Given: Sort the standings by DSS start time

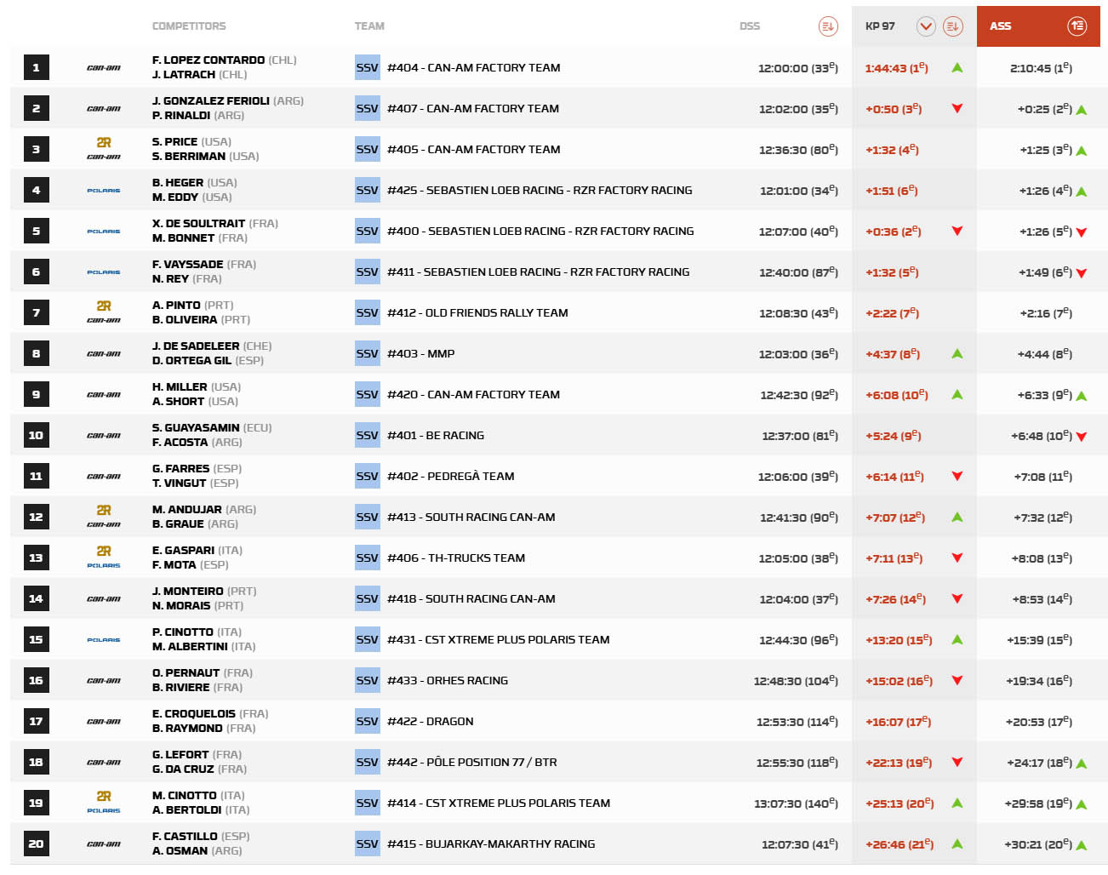Looking at the screenshot, I should click(x=827, y=26).
